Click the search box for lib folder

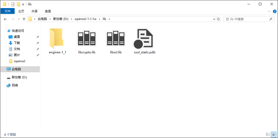pyautogui.click(x=246, y=19)
